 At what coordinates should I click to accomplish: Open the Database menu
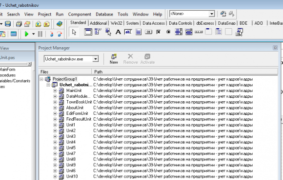click(x=104, y=14)
